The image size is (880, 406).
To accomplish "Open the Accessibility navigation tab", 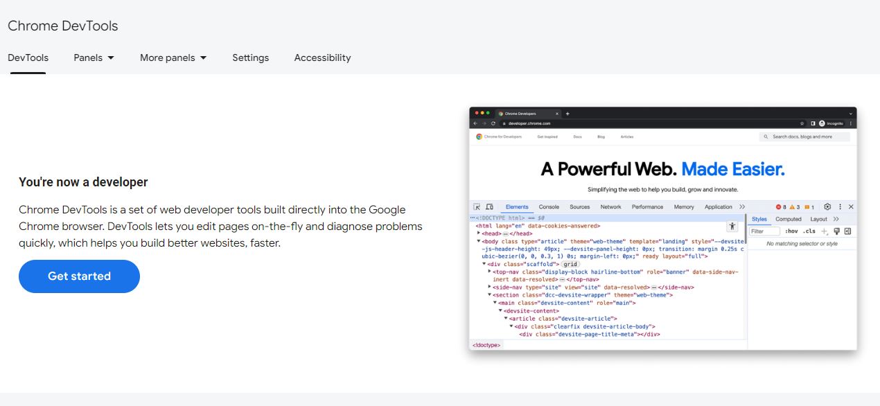I will click(x=322, y=58).
